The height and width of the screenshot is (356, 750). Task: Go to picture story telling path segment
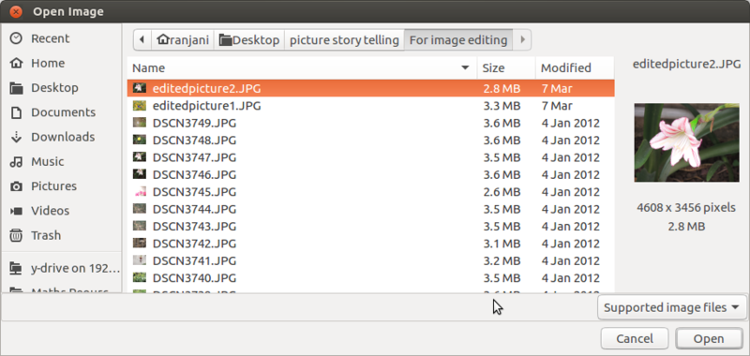click(344, 39)
